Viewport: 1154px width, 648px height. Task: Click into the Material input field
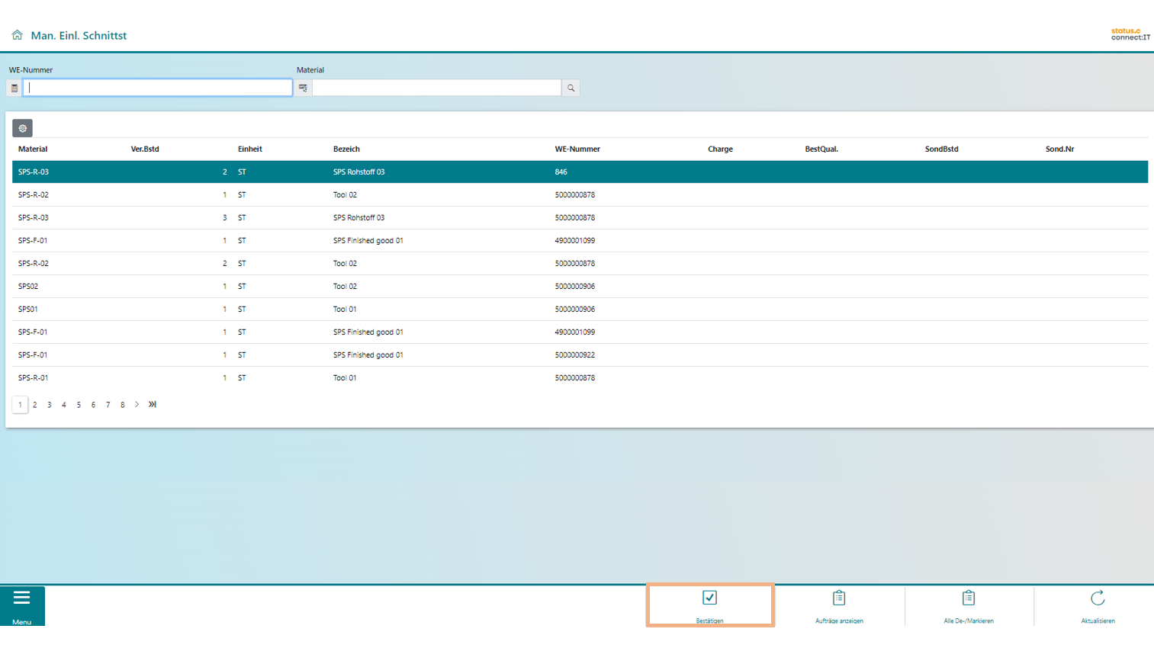[436, 88]
